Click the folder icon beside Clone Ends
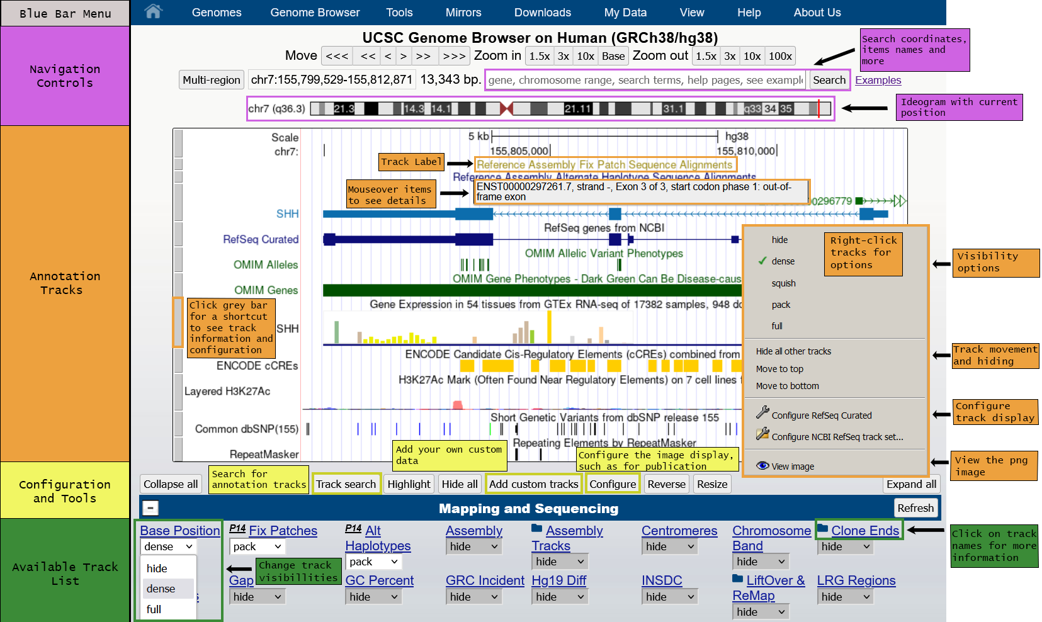This screenshot has height=622, width=1042. tap(822, 529)
